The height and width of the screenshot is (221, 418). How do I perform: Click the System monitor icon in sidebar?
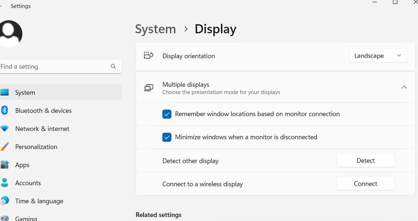(5, 92)
